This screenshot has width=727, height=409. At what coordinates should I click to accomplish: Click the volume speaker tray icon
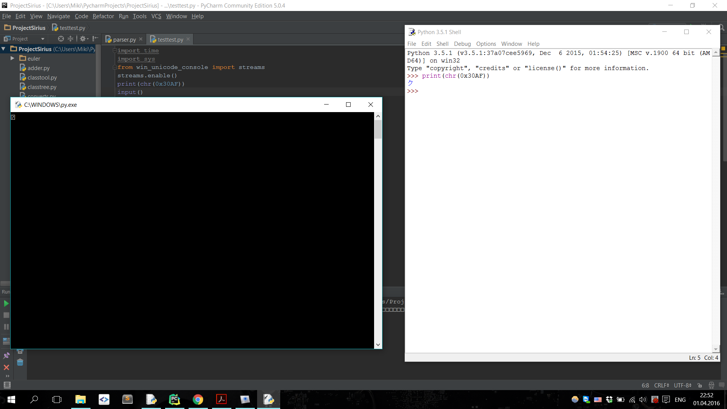(x=643, y=400)
